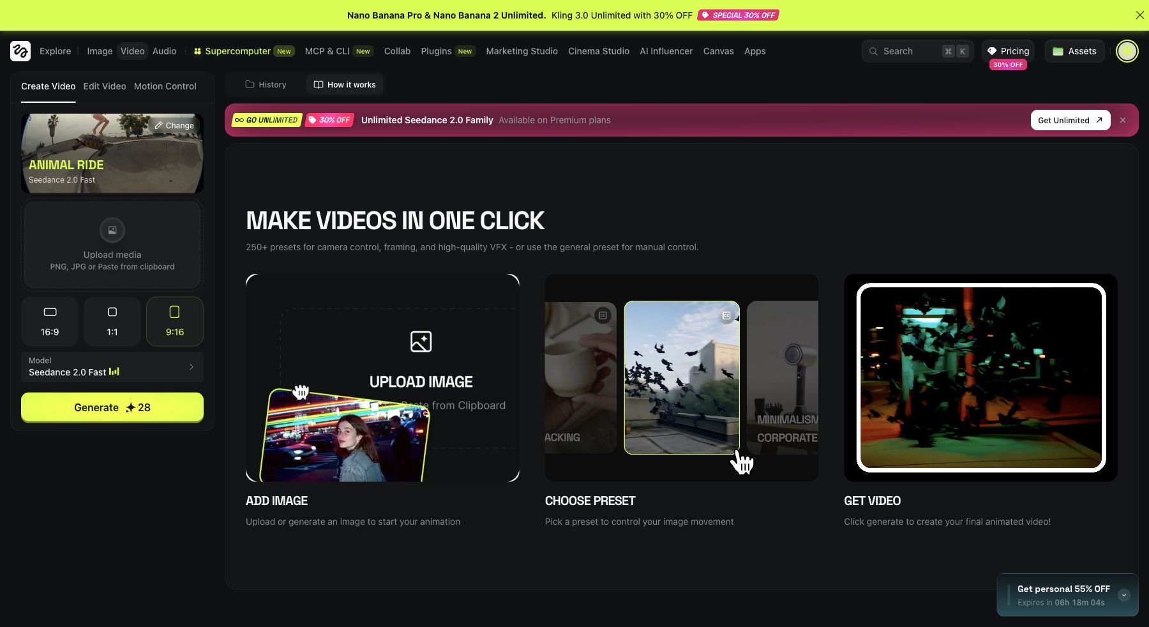Click the CHOOSE PRESET heading

pyautogui.click(x=590, y=501)
